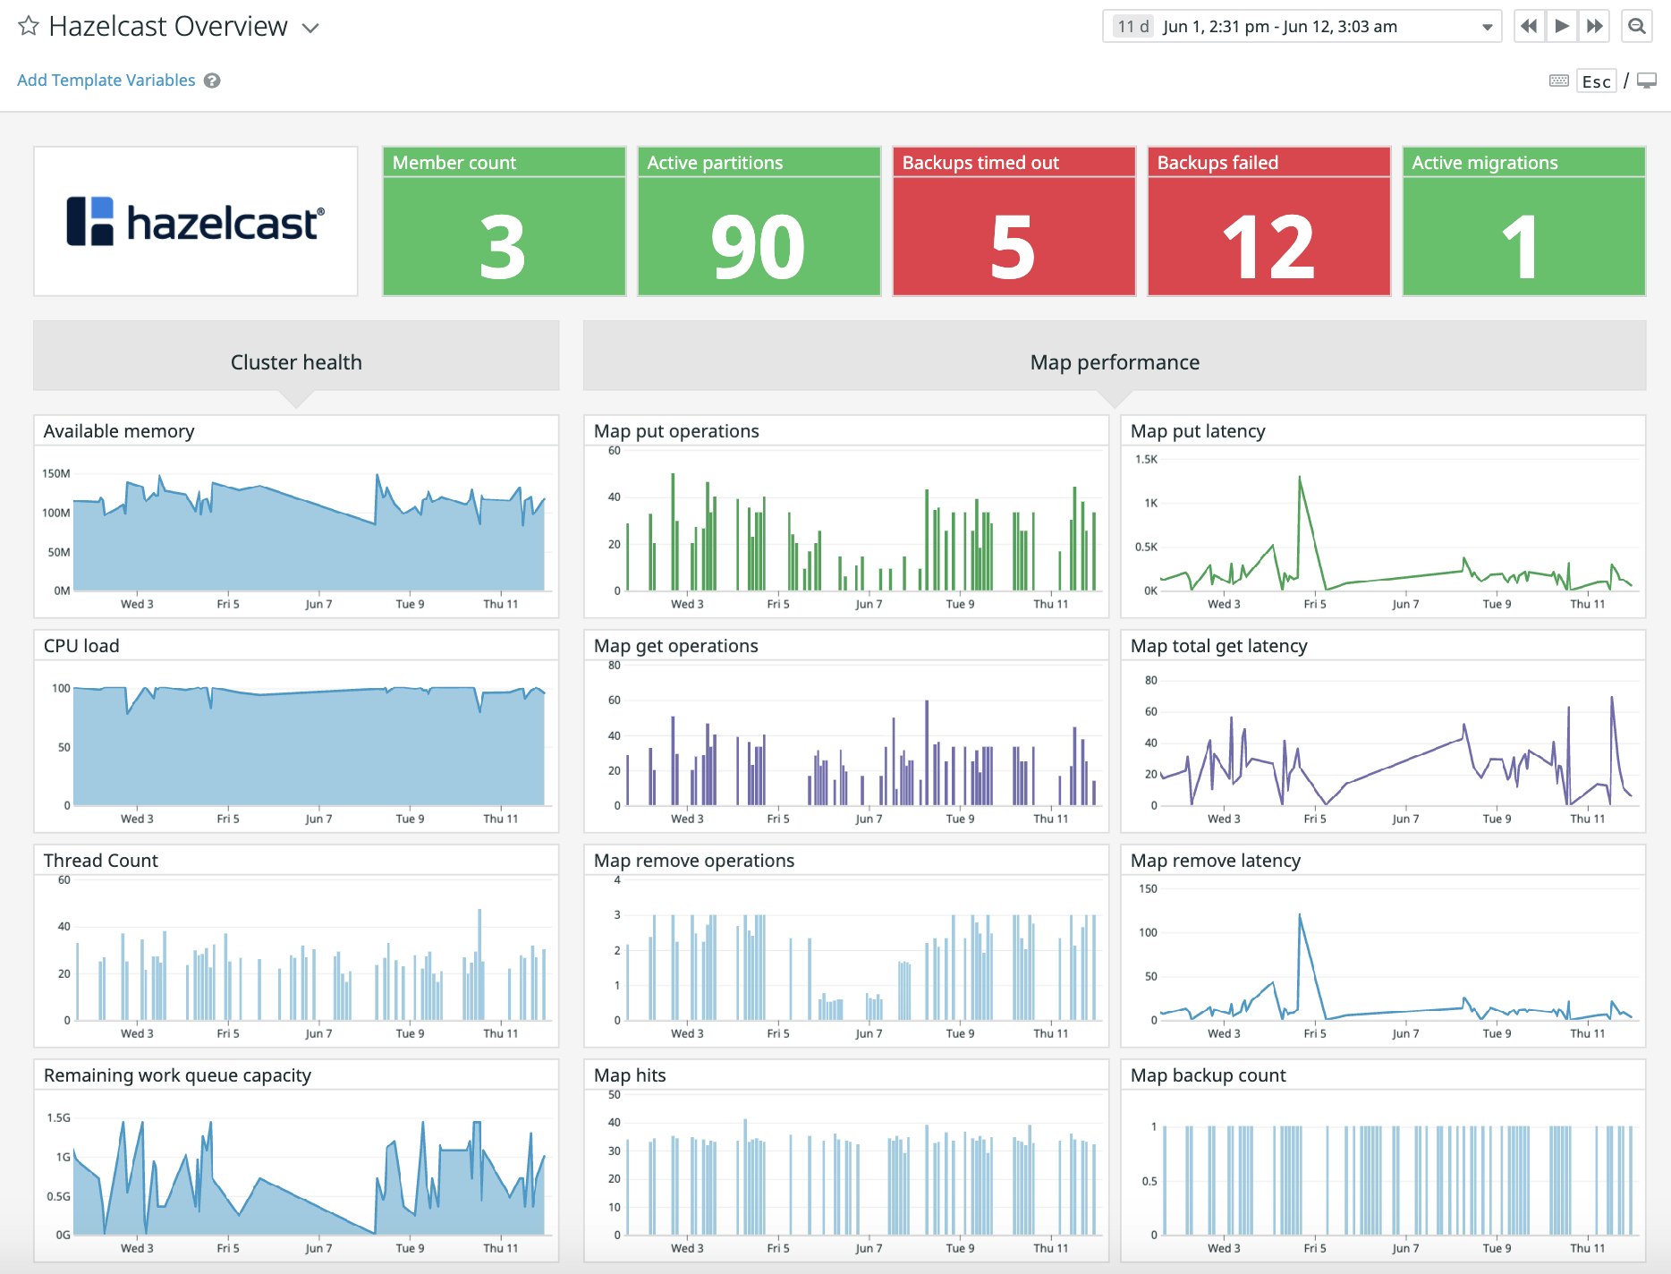
Task: Click the Cluster health section header
Action: (296, 362)
